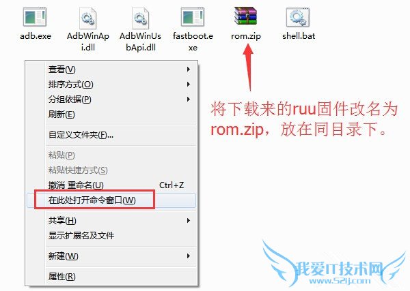Click the rom.zip file name label
The image size is (410, 291).
pos(246,35)
